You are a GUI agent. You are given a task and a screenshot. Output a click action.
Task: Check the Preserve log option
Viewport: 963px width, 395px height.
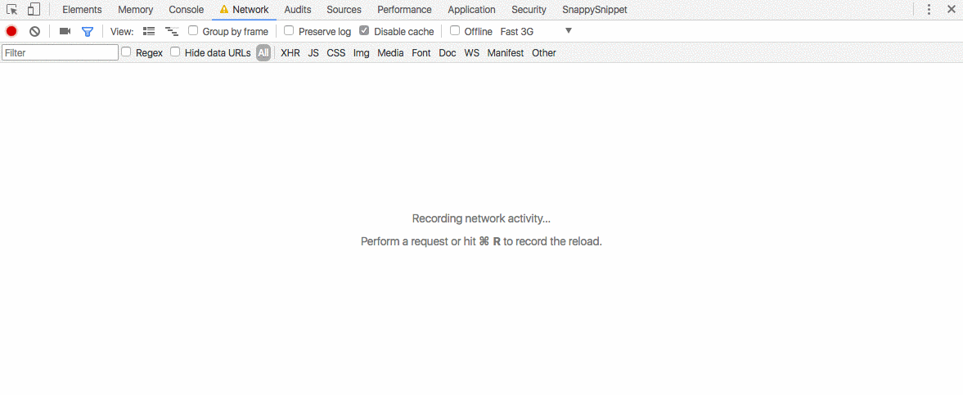coord(289,31)
